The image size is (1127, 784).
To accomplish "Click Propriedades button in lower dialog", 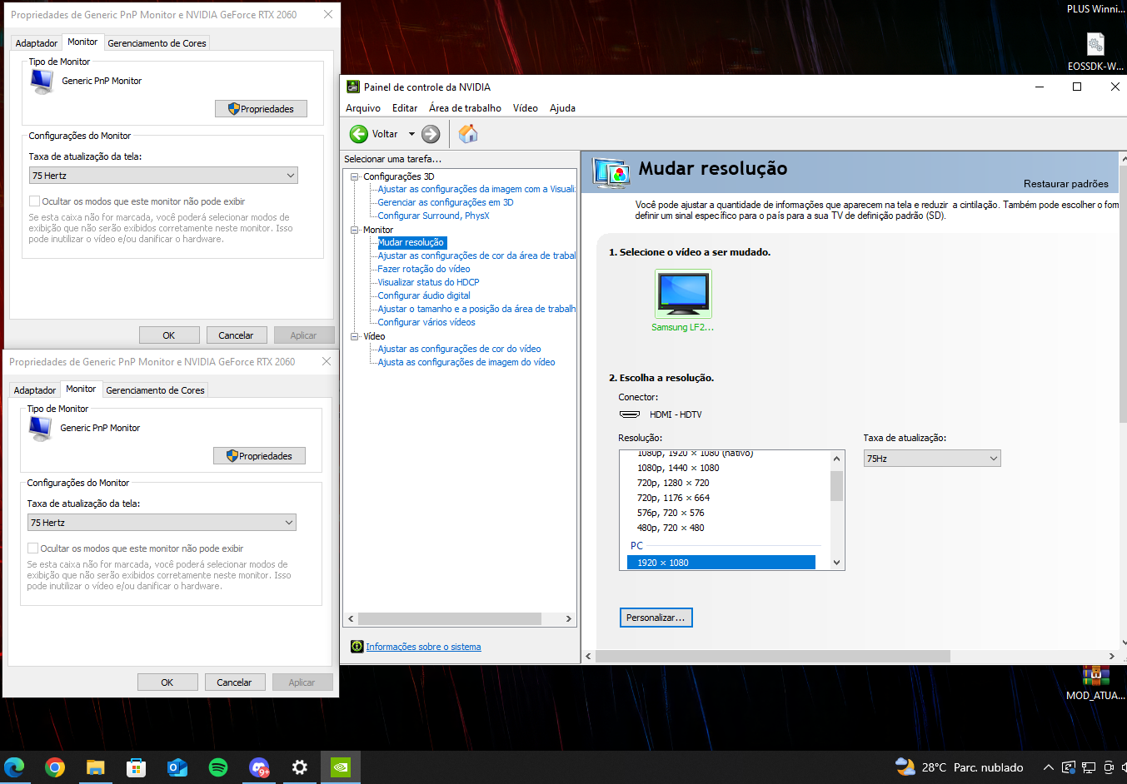I will click(259, 456).
